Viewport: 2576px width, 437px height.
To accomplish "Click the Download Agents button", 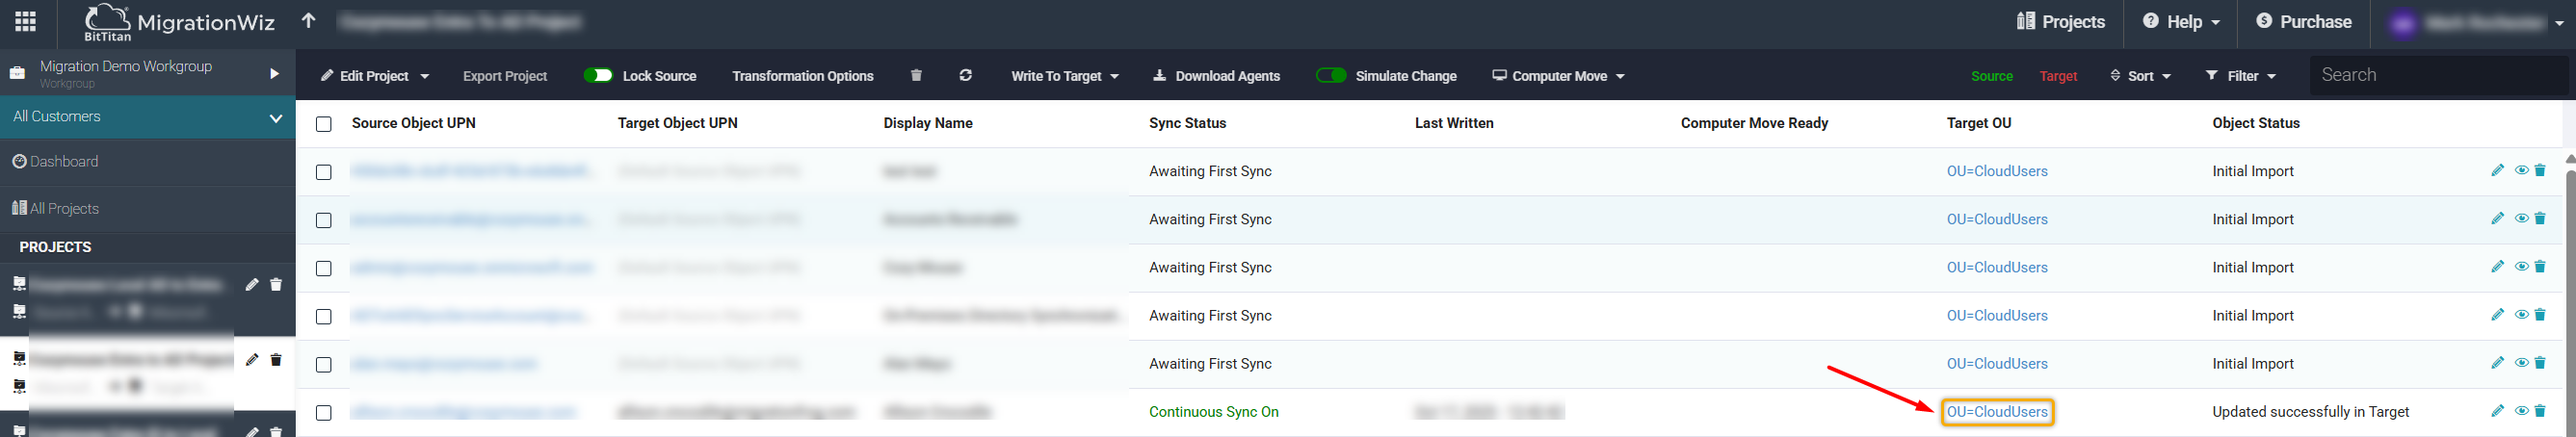I will (x=1216, y=76).
